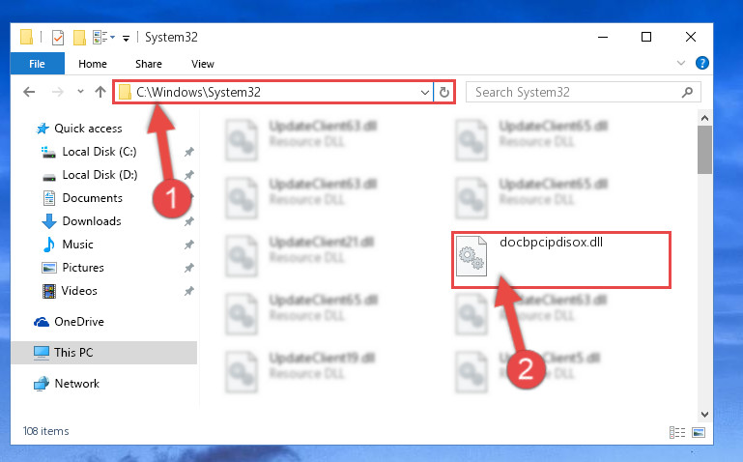Switch to large icons view button
Viewport: 743px width, 462px height.
coord(699,432)
